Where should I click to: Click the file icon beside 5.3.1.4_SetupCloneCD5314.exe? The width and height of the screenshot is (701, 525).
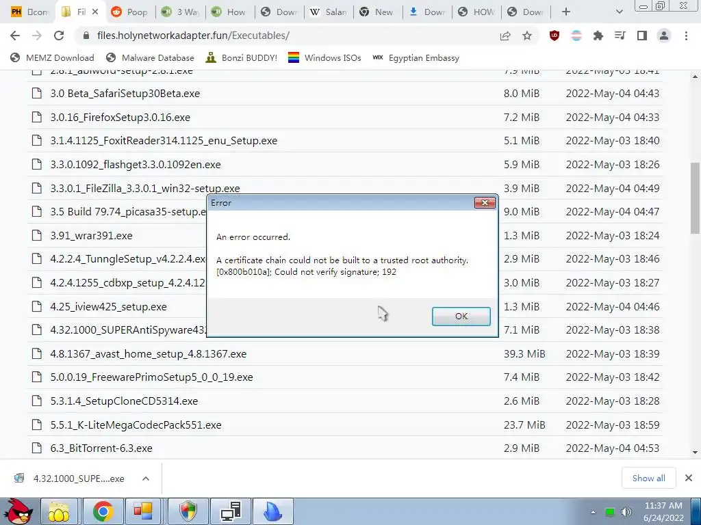click(x=37, y=401)
